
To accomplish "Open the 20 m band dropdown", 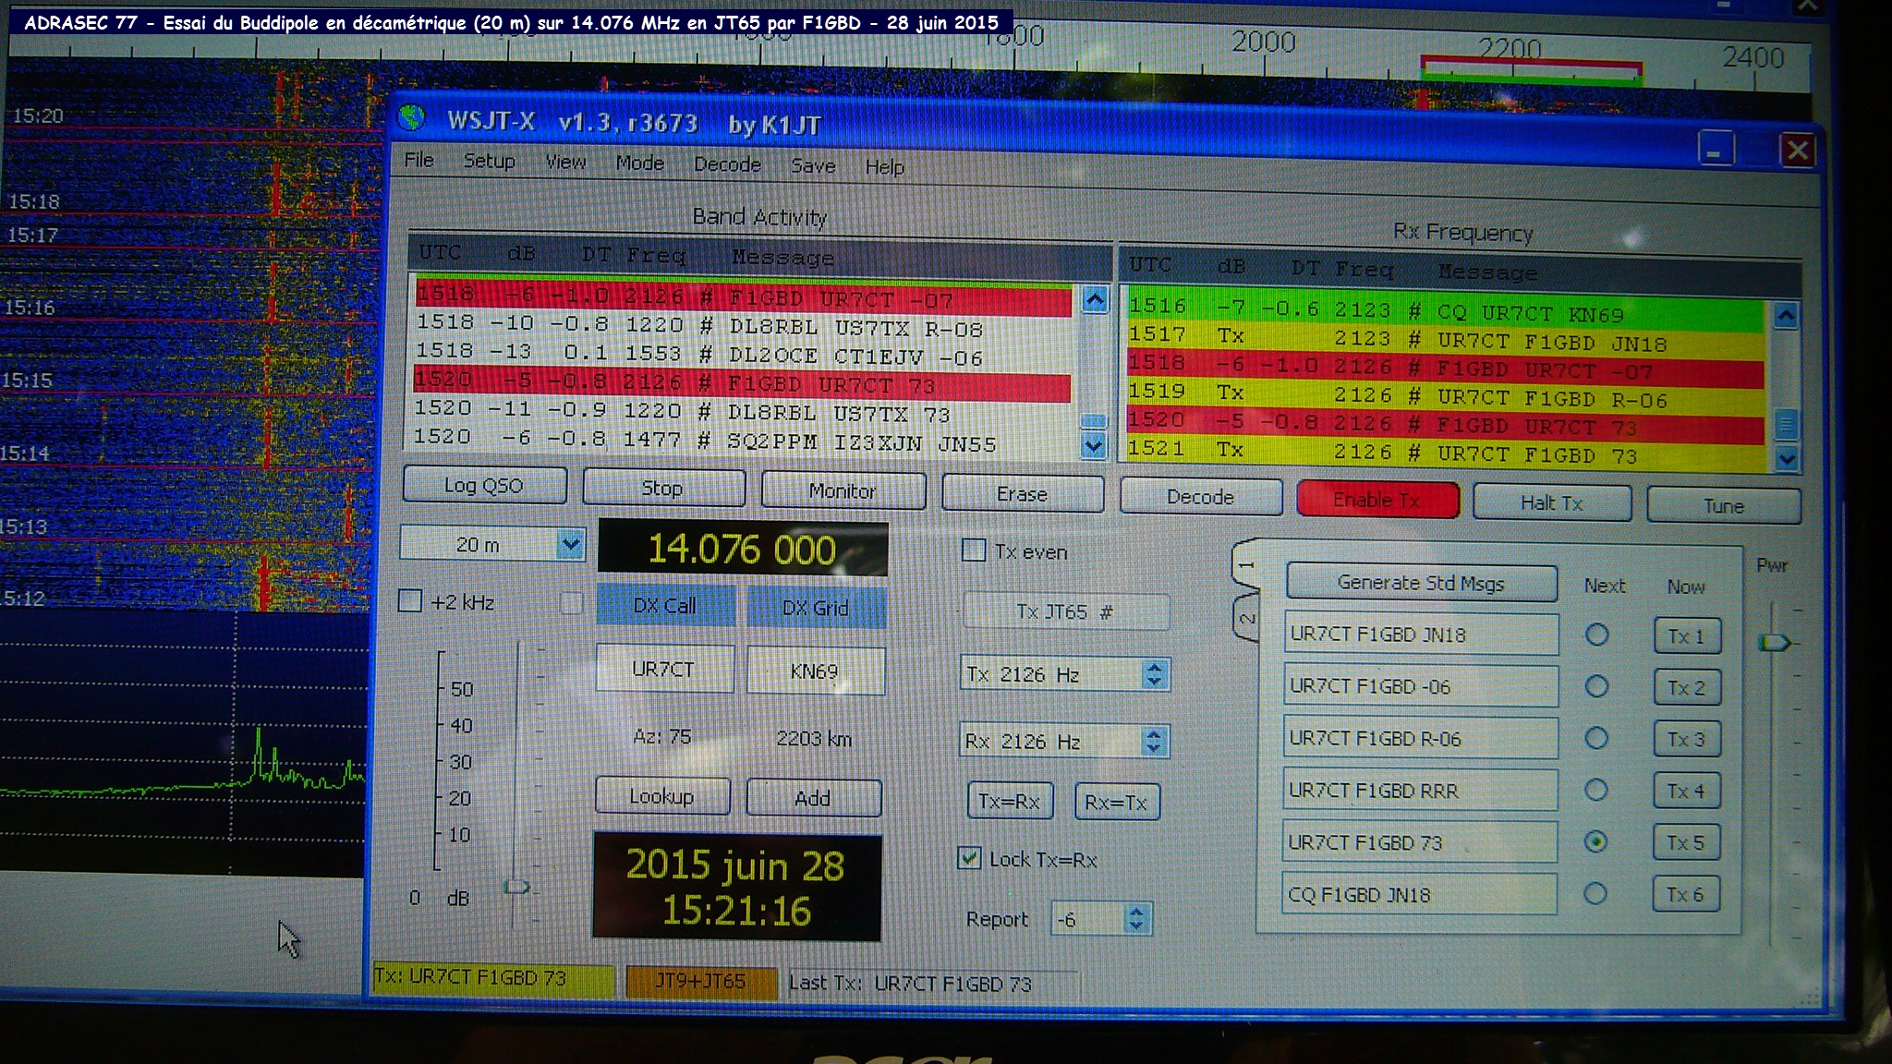I will point(571,544).
